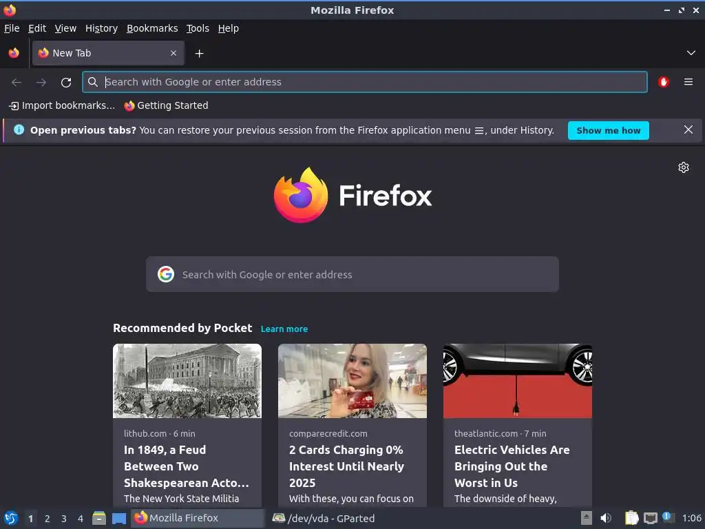
Task: Click the Google logo in search box
Action: click(x=166, y=274)
